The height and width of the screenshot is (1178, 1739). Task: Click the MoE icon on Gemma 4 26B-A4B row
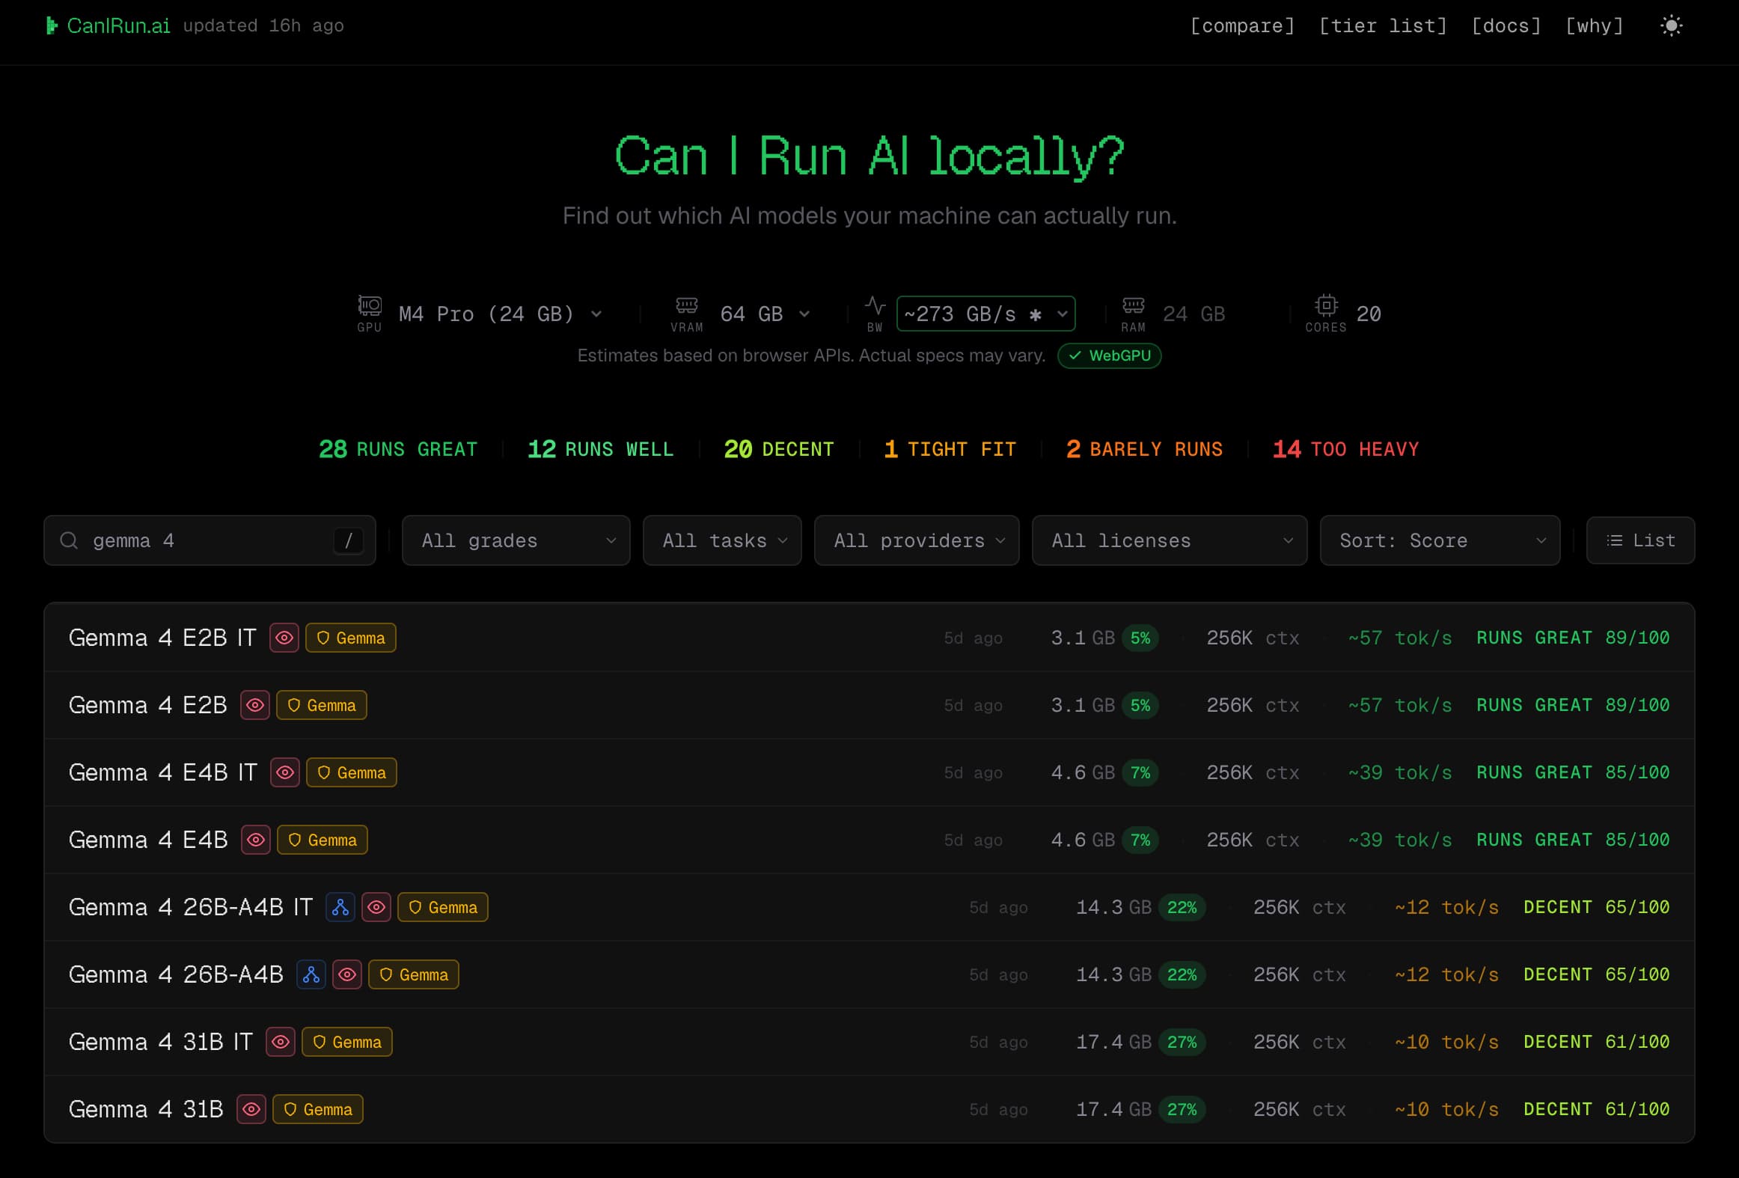coord(311,974)
